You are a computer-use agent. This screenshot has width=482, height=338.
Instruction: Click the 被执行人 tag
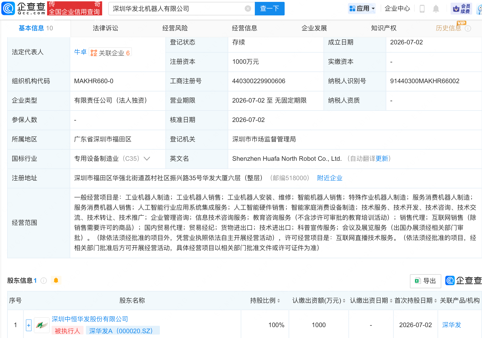tap(68, 331)
